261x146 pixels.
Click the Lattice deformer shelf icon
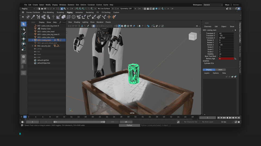[x=69, y=17]
